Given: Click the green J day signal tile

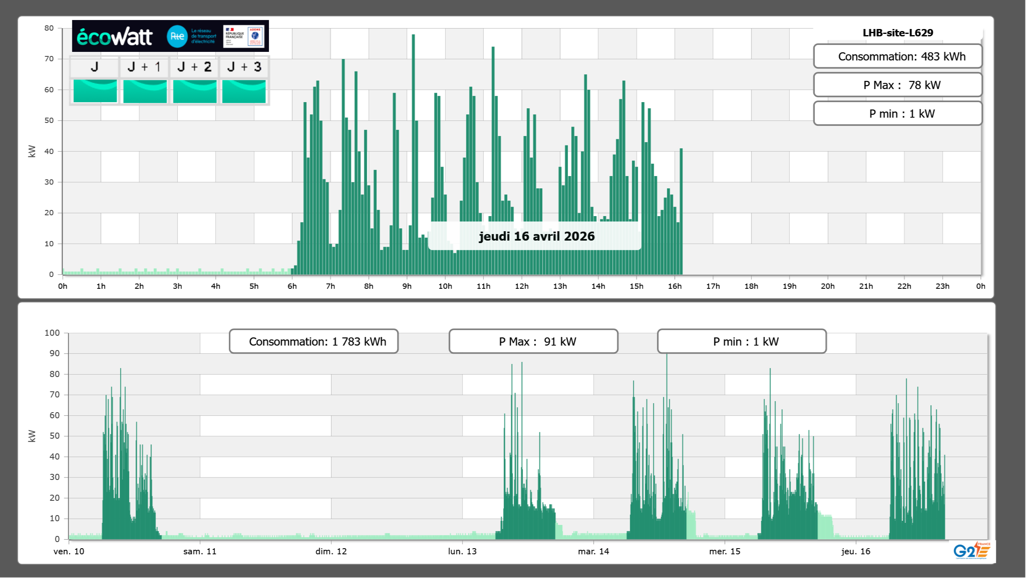Looking at the screenshot, I should click(95, 91).
